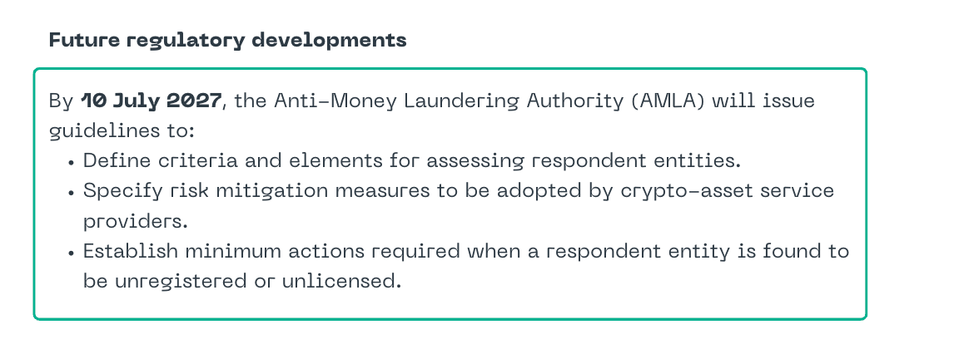959x359 pixels.
Task: Click the 'crypto-asset service' phrase
Action: (728, 191)
